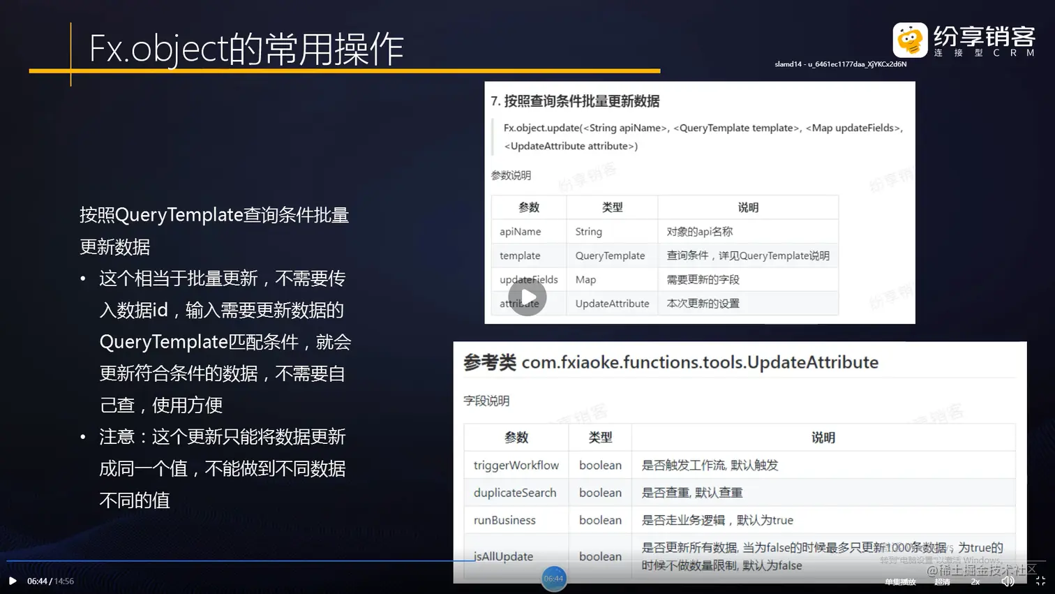Click the large round play button over the video
1055x594 pixels.
[x=527, y=297]
